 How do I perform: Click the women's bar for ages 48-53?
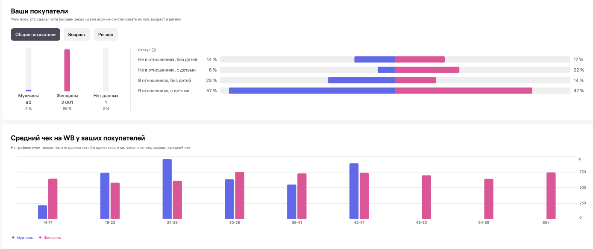point(426,197)
